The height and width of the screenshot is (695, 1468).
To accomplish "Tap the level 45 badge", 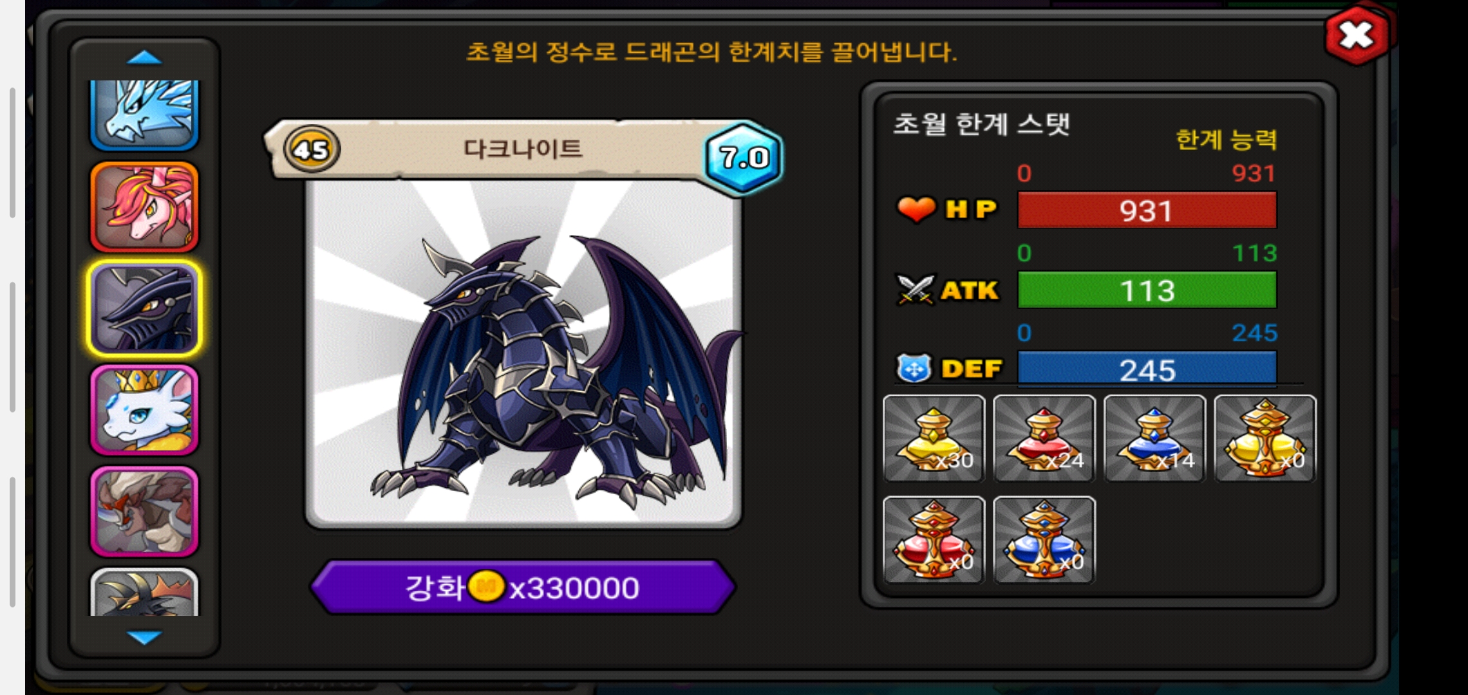I will pyautogui.click(x=312, y=150).
